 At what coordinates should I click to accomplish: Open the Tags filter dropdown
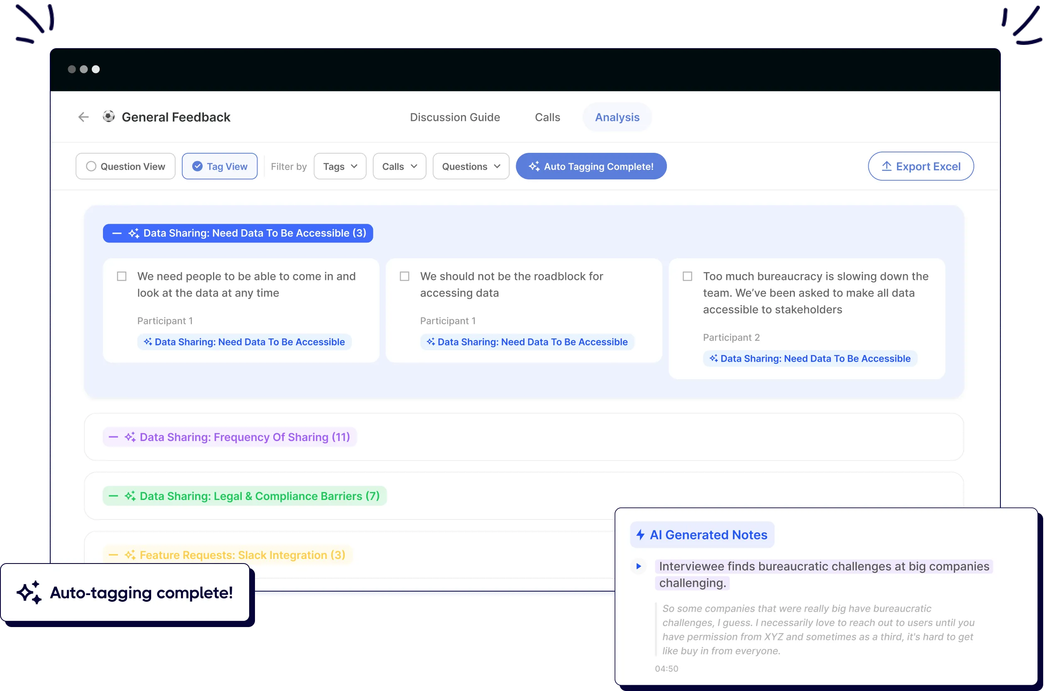tap(340, 166)
